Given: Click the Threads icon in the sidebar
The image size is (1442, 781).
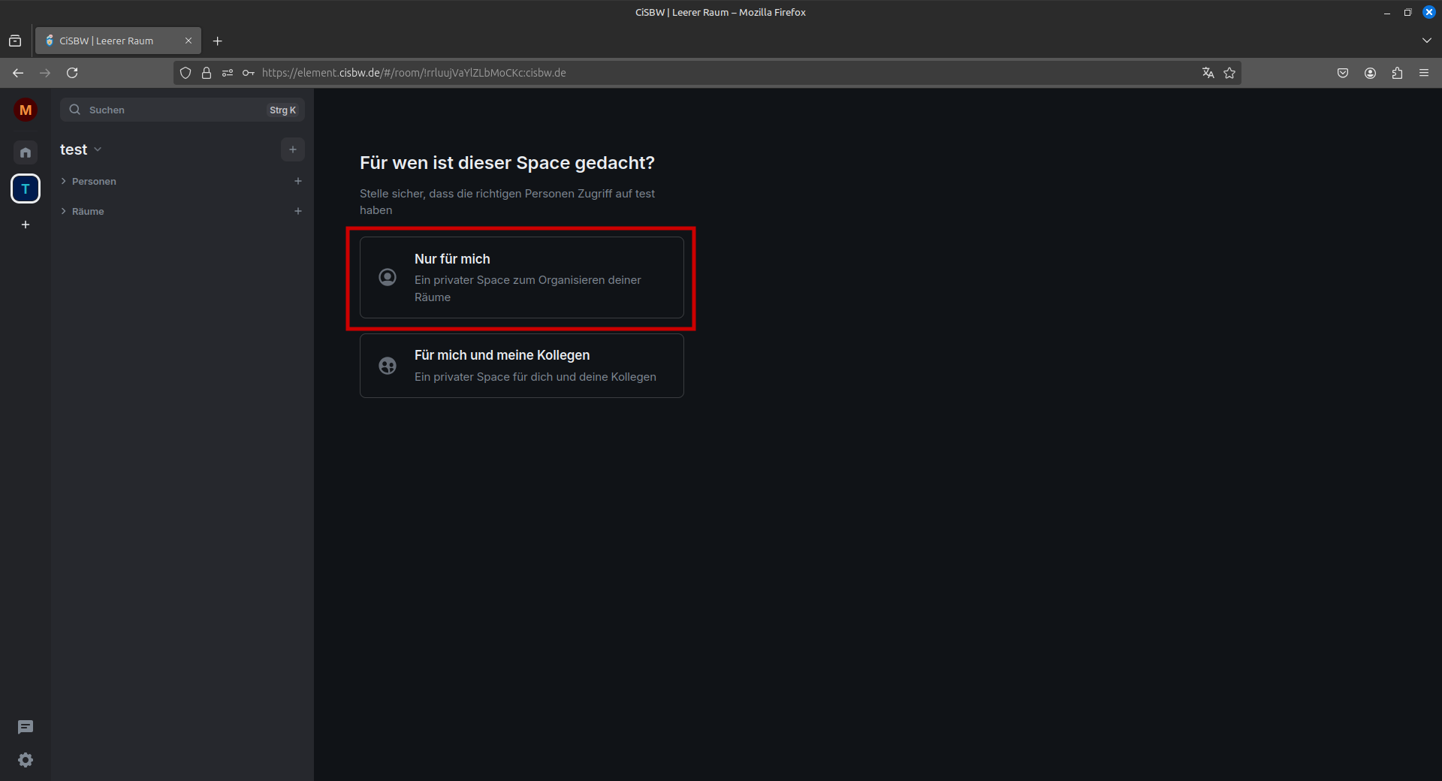Looking at the screenshot, I should [x=25, y=727].
